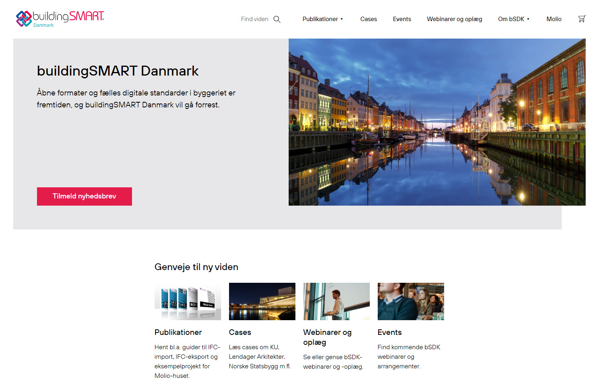Open Webinarer og oplæg in top navigation

(454, 19)
